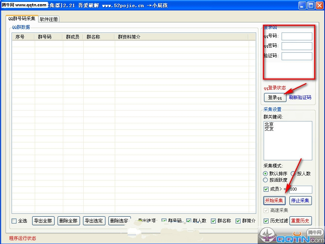This screenshot has height=244, width=325.
Task: Click the 群成员 column header
Action: pyautogui.click(x=73, y=37)
